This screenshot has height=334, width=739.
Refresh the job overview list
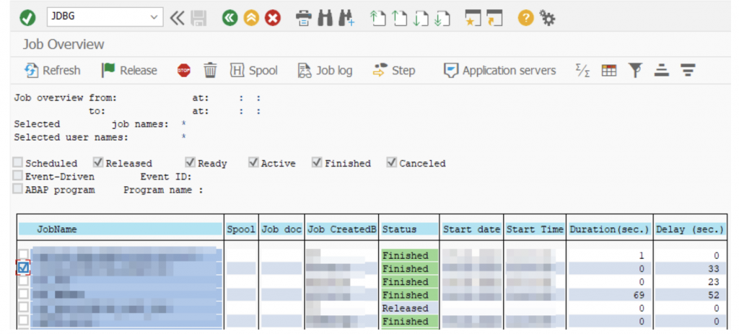[x=53, y=70]
